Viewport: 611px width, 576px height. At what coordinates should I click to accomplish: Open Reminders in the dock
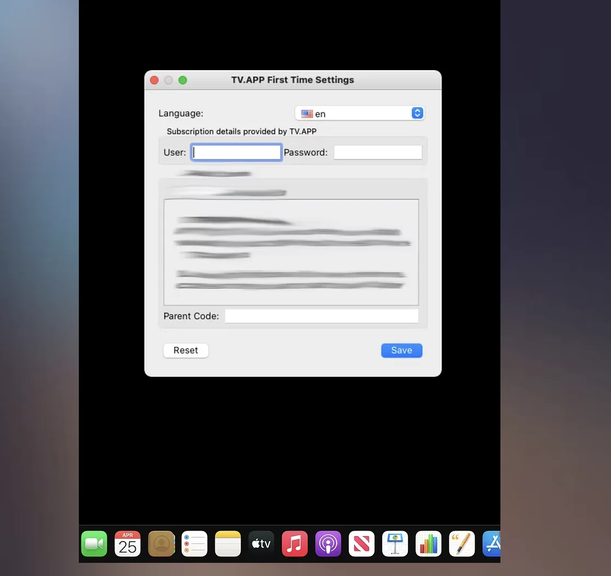click(x=194, y=544)
